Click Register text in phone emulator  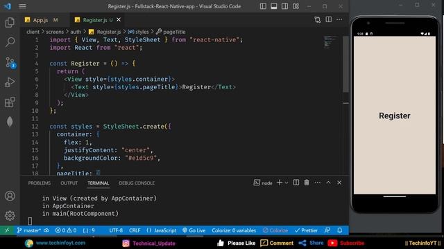pyautogui.click(x=395, y=116)
